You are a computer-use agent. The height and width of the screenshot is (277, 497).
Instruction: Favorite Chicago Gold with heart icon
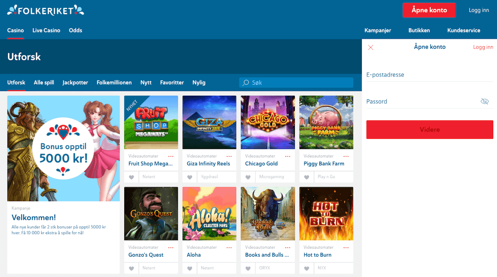pos(248,177)
